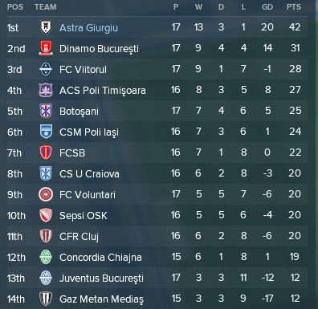This screenshot has height=309, width=318.
Task: Sort table by PTS column header
Action: (x=294, y=7)
